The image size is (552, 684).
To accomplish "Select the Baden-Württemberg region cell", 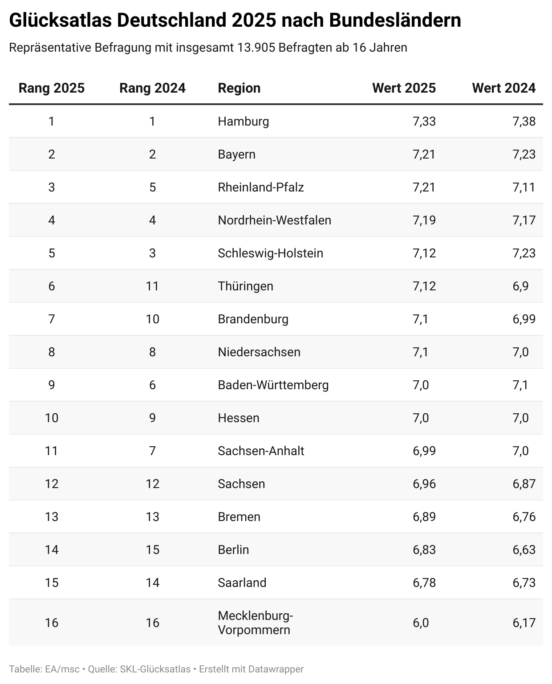I will coord(273,385).
